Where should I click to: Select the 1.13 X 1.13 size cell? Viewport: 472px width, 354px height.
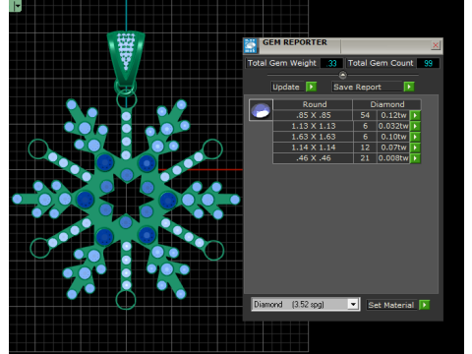[x=314, y=126]
